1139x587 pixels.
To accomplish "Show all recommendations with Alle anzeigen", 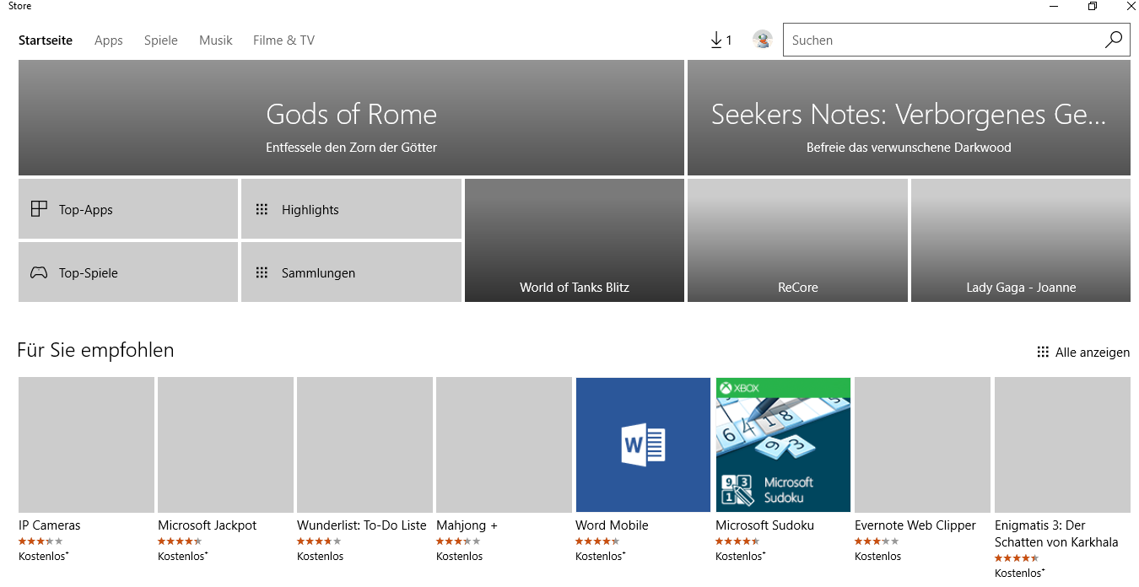I will tap(1083, 353).
